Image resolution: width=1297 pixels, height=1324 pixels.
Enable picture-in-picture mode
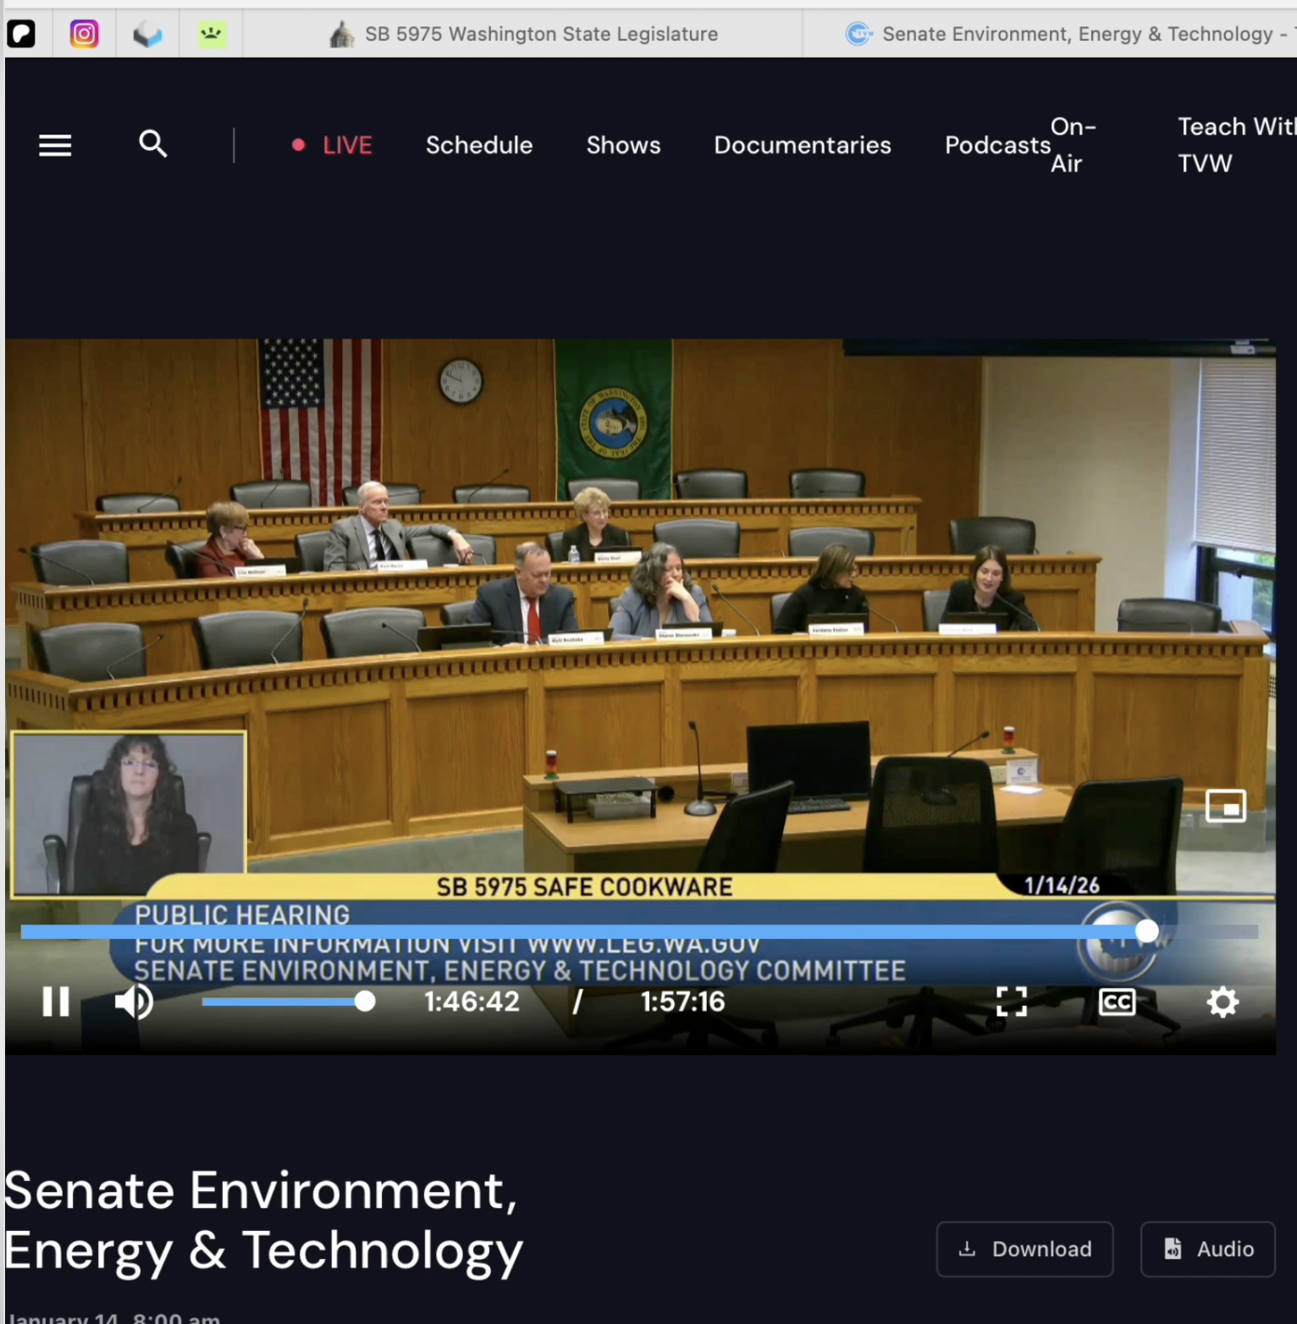[x=1225, y=806]
